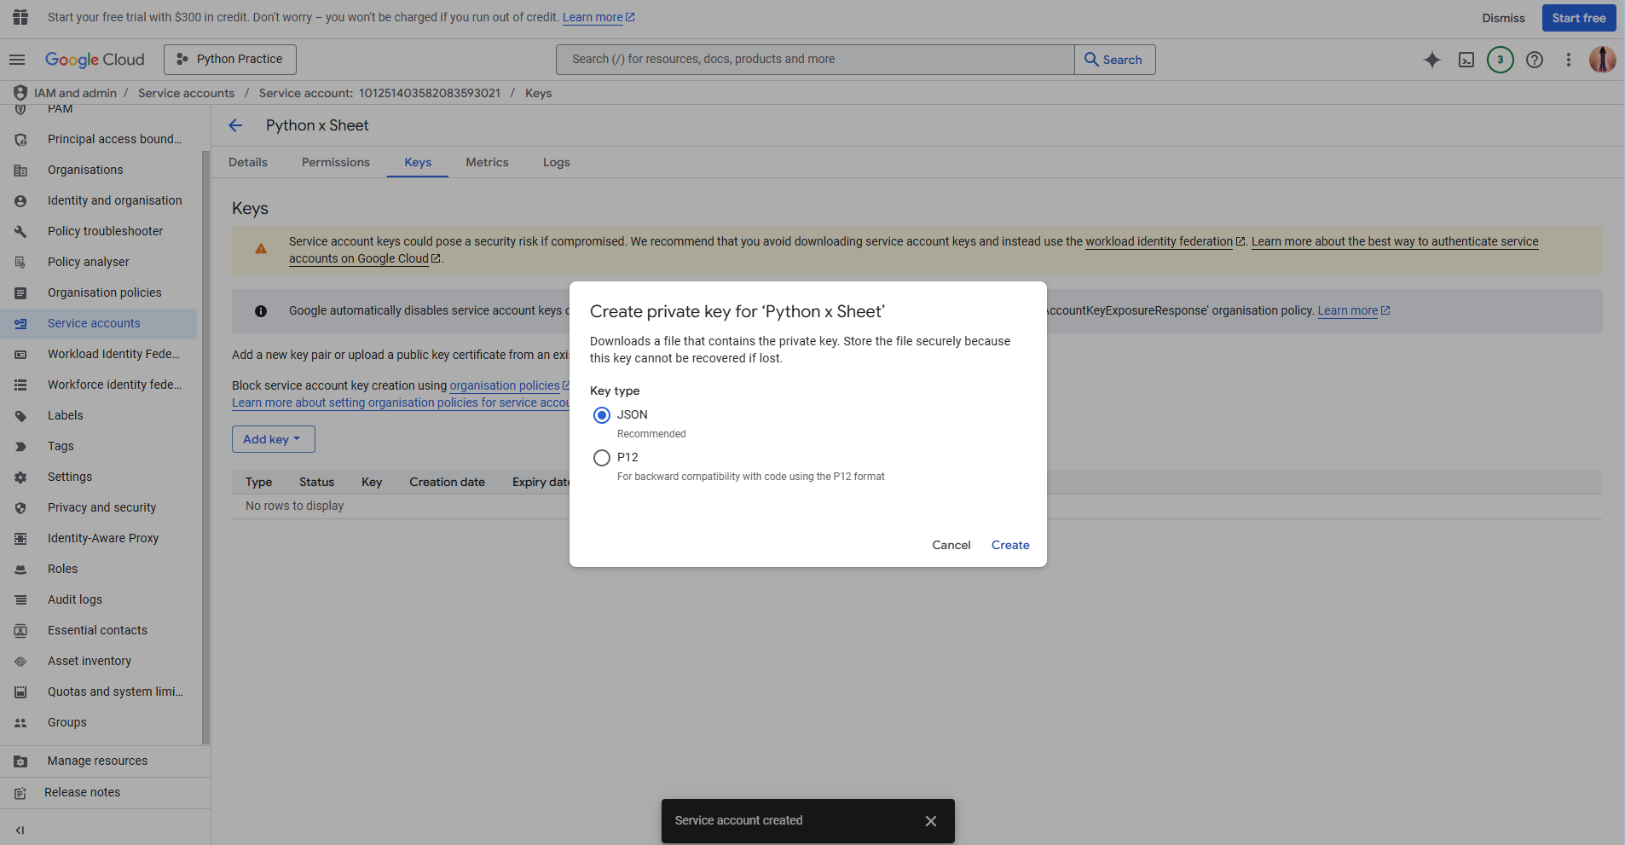Screen dimensions: 1625x845
Task: Click Organisation policies sidebar icon
Action: pos(20,292)
